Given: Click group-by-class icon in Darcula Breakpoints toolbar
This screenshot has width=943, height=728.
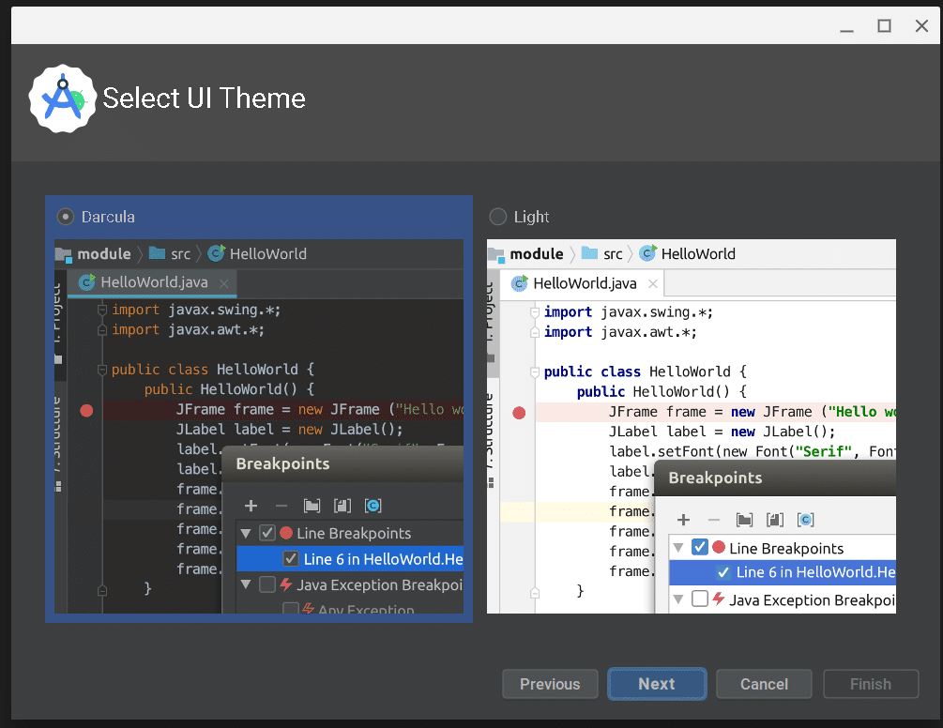Looking at the screenshot, I should (x=373, y=507).
